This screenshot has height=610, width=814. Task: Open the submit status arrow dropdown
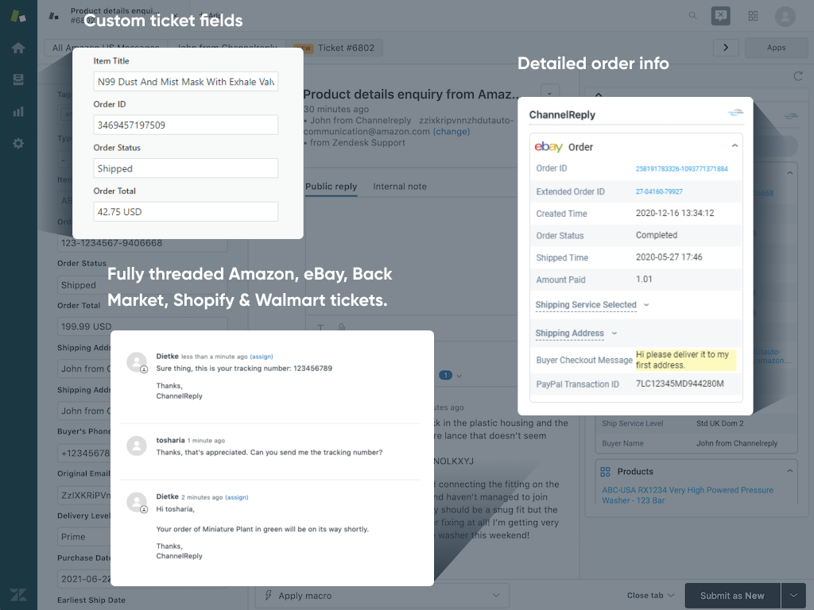[x=793, y=596]
